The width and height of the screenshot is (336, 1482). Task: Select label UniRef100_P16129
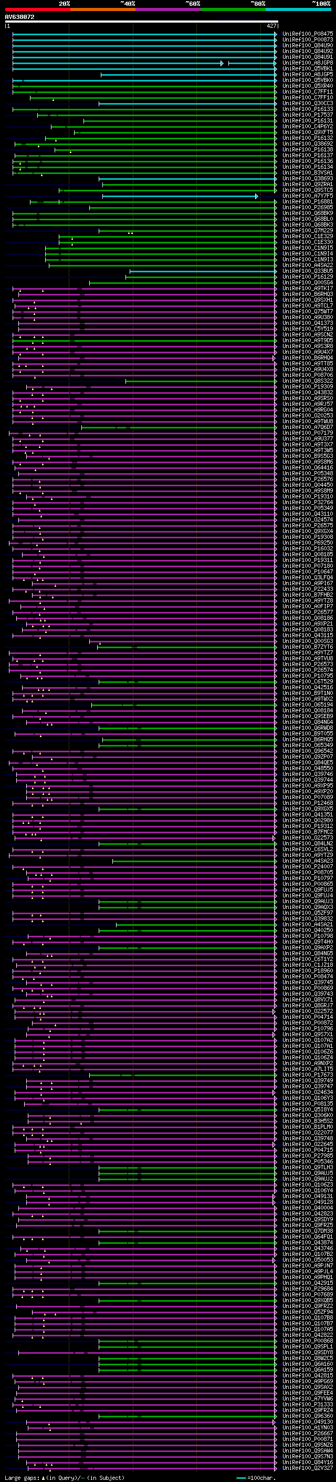pos(308,277)
